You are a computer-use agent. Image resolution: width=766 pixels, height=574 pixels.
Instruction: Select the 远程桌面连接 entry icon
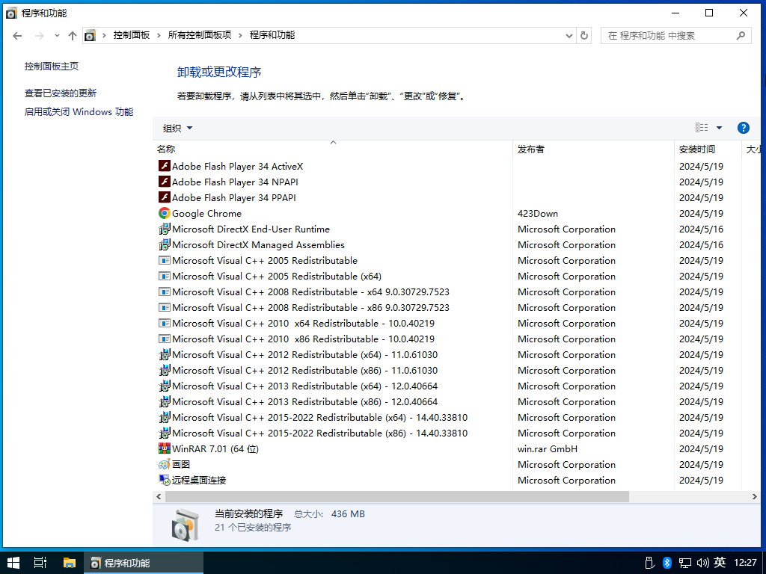[x=165, y=480]
